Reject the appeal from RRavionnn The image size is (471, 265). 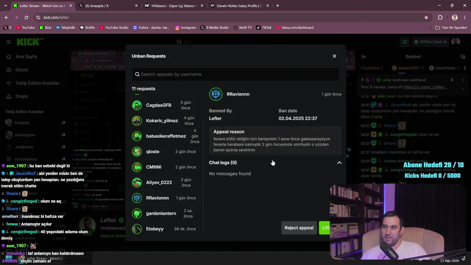299,228
